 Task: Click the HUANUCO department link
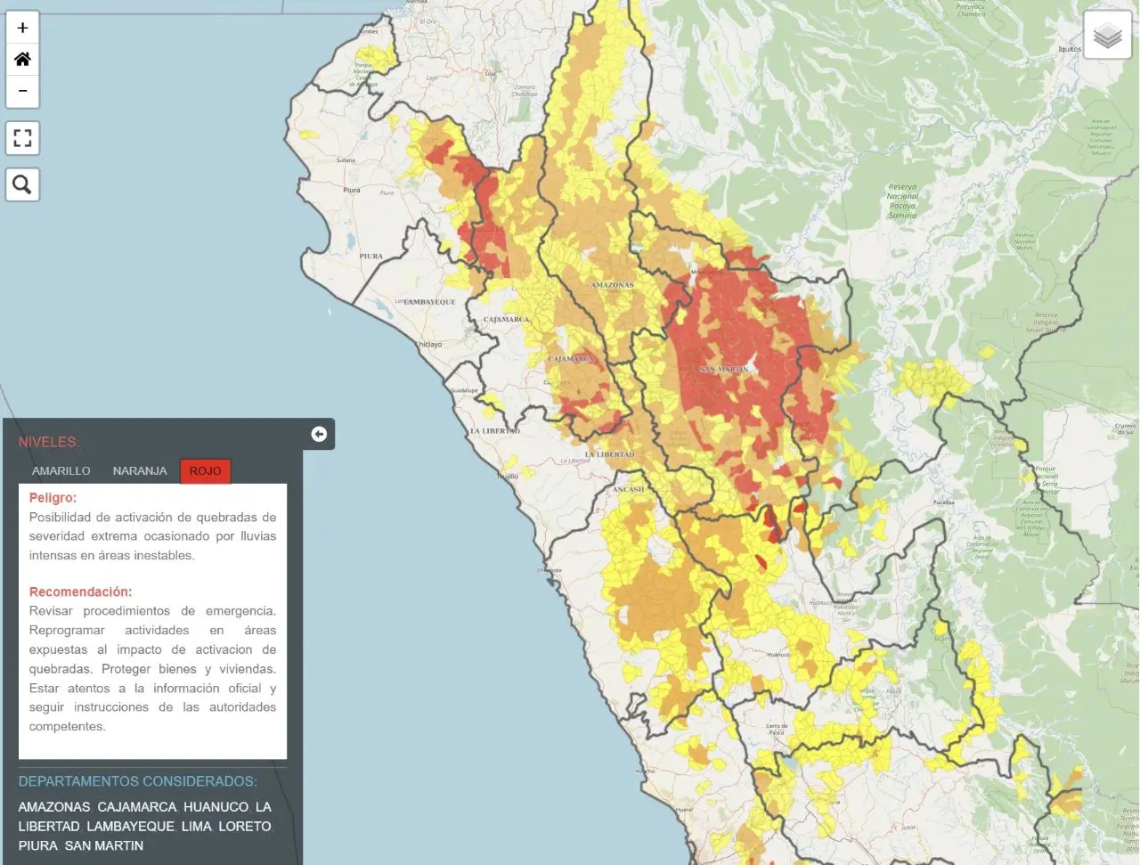click(x=215, y=806)
